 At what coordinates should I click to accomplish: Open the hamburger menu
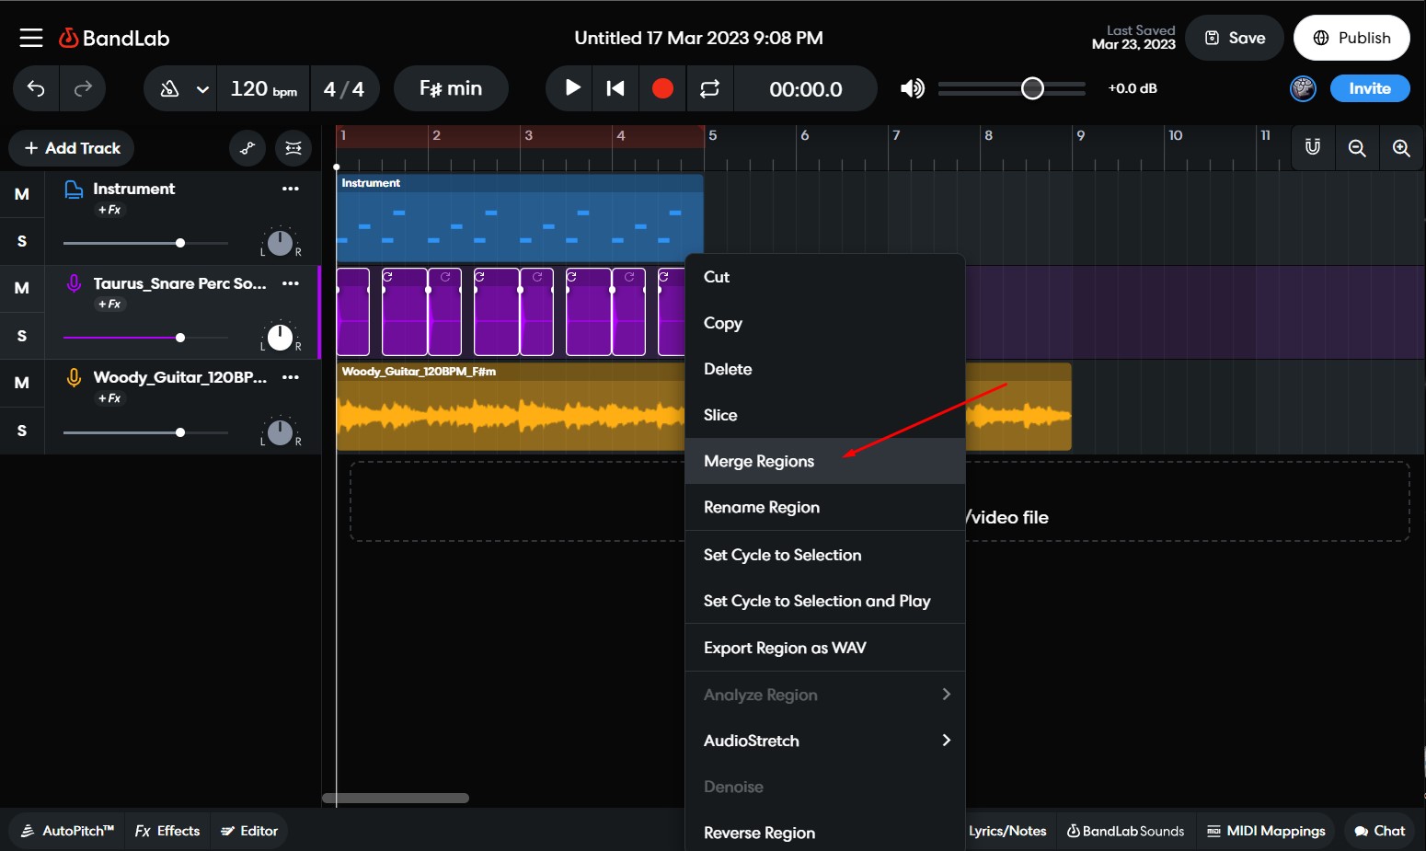pyautogui.click(x=30, y=37)
